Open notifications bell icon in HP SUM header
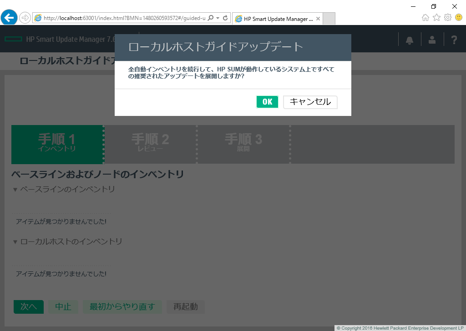466x331 pixels. point(410,40)
